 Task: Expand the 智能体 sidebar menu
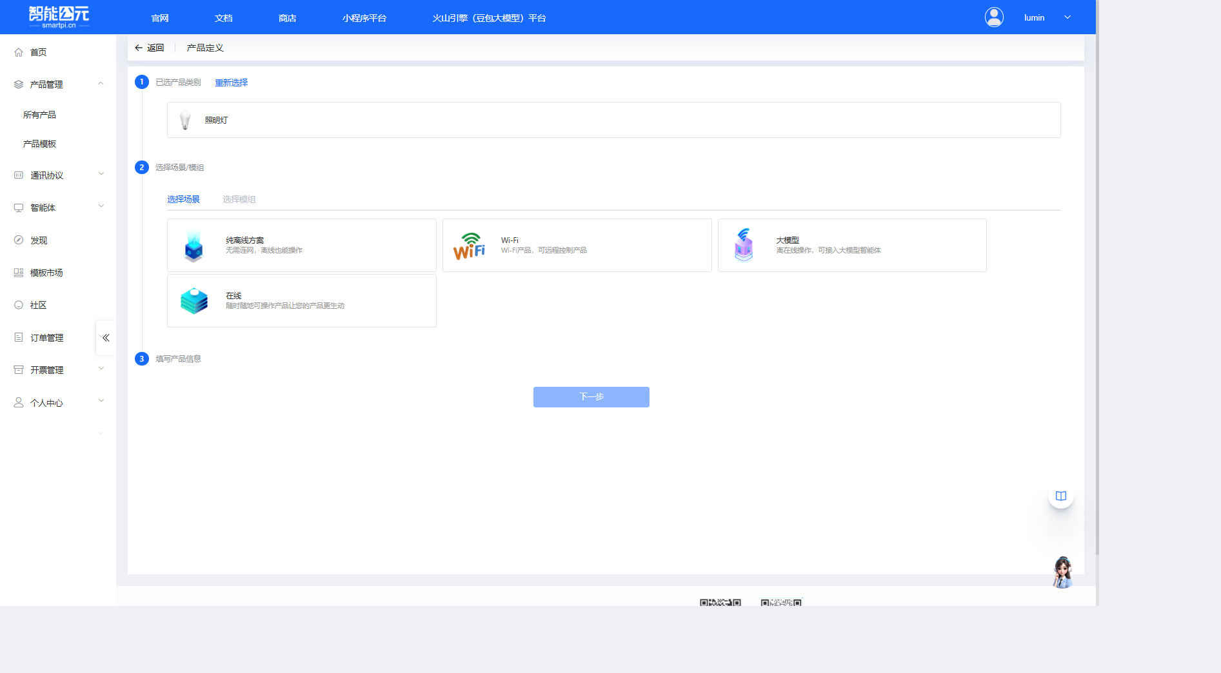click(101, 207)
